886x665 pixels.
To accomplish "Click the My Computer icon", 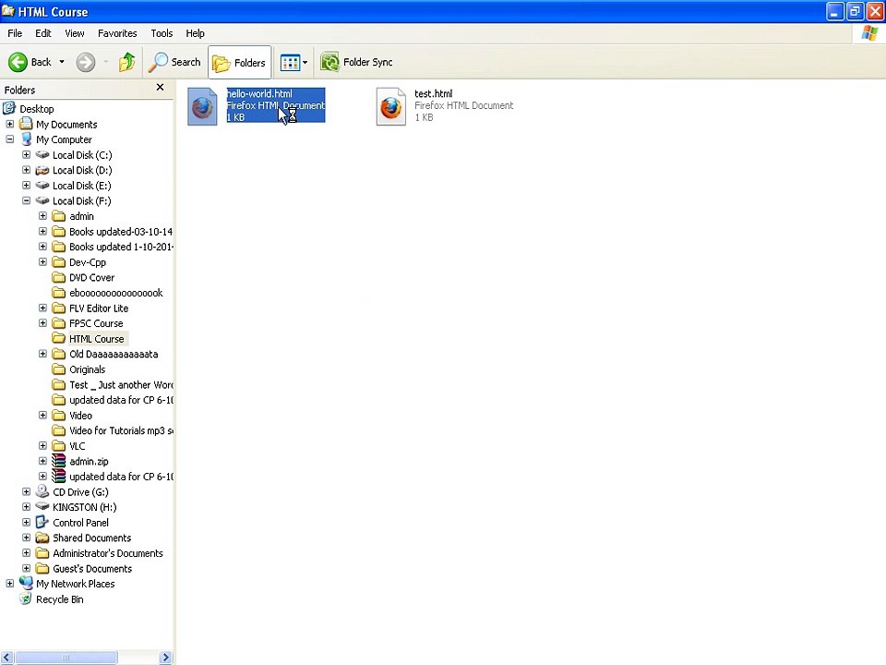I will point(26,139).
